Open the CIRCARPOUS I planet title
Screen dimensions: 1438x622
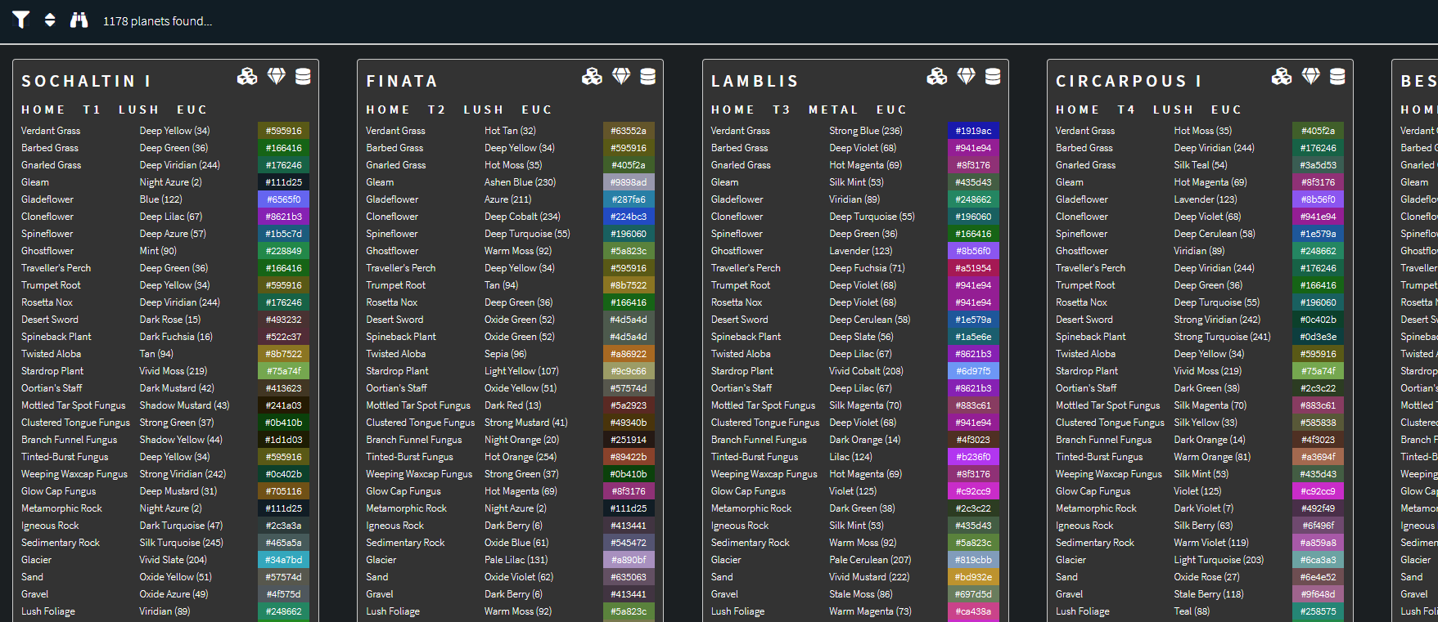click(1129, 81)
